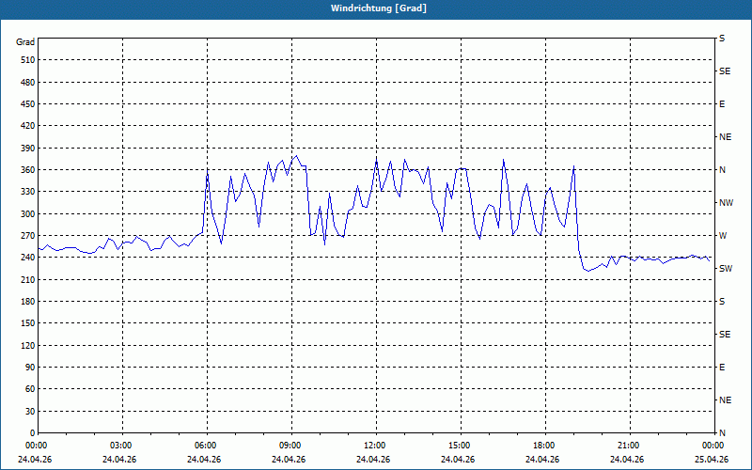The image size is (752, 470).
Task: Click the E compass label level with 90
Action: click(x=722, y=368)
